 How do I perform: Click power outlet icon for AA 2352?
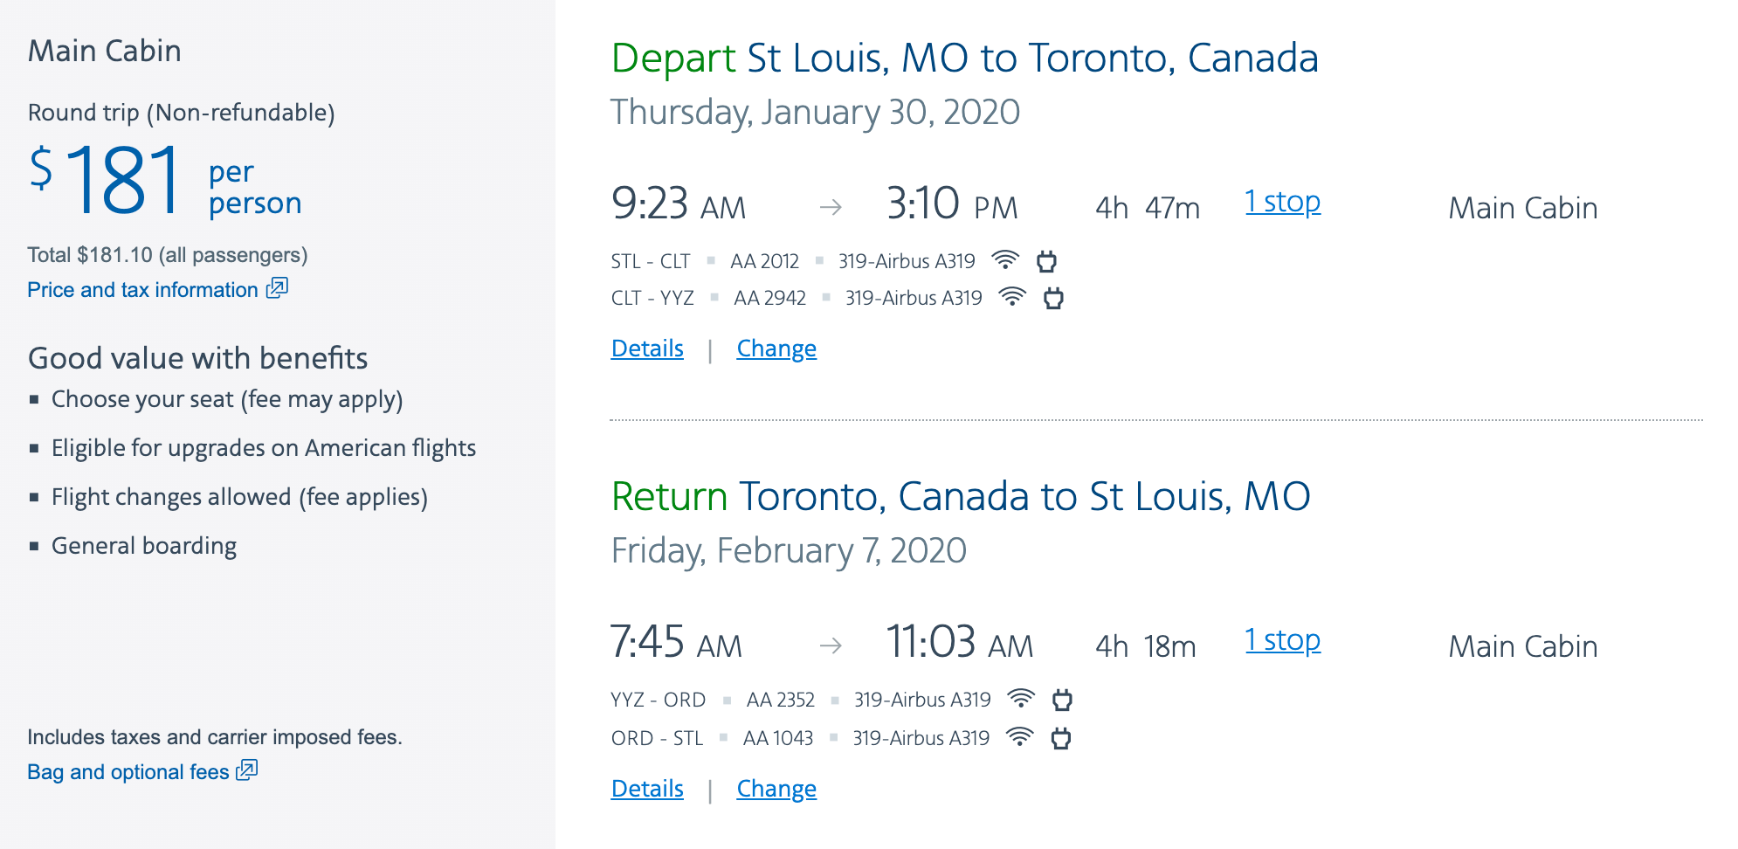point(1062,700)
